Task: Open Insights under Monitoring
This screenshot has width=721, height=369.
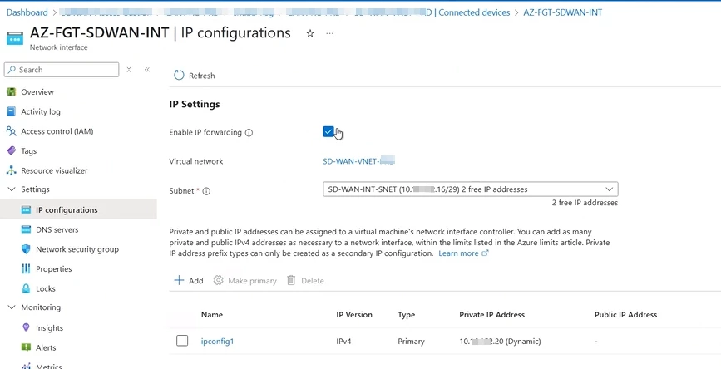Action: tap(49, 328)
